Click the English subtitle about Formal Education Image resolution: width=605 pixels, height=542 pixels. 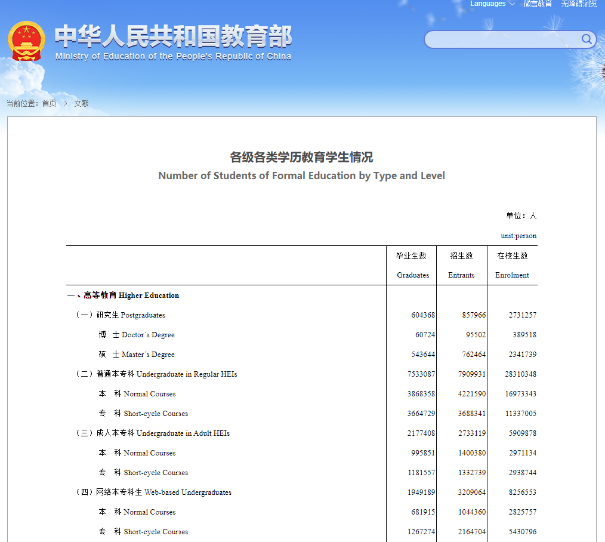pos(301,175)
